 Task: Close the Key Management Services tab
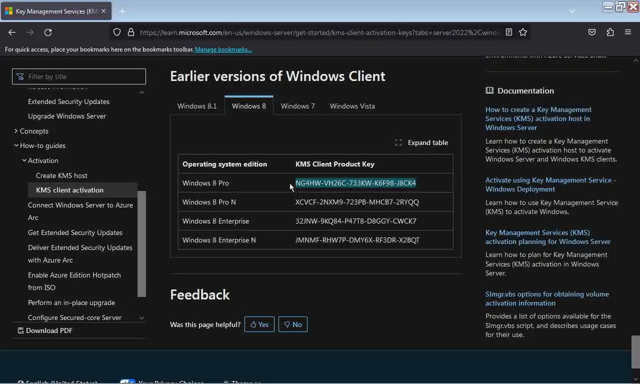[103, 11]
